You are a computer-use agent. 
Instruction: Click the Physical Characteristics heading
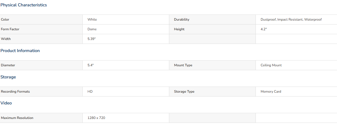click(24, 5)
